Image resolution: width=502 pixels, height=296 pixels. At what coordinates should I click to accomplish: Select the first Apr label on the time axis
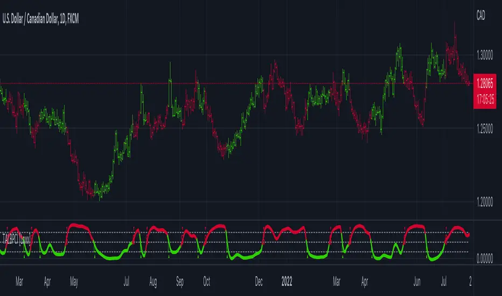[47, 281]
